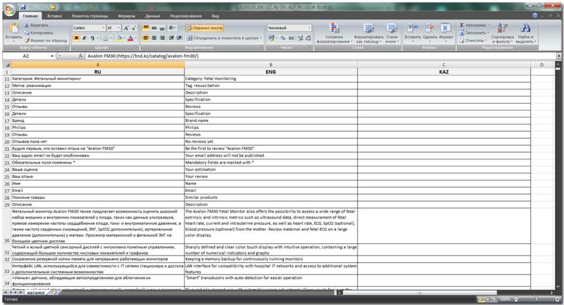Switch to the Вид tab
The width and height of the screenshot is (564, 305).
point(215,16)
